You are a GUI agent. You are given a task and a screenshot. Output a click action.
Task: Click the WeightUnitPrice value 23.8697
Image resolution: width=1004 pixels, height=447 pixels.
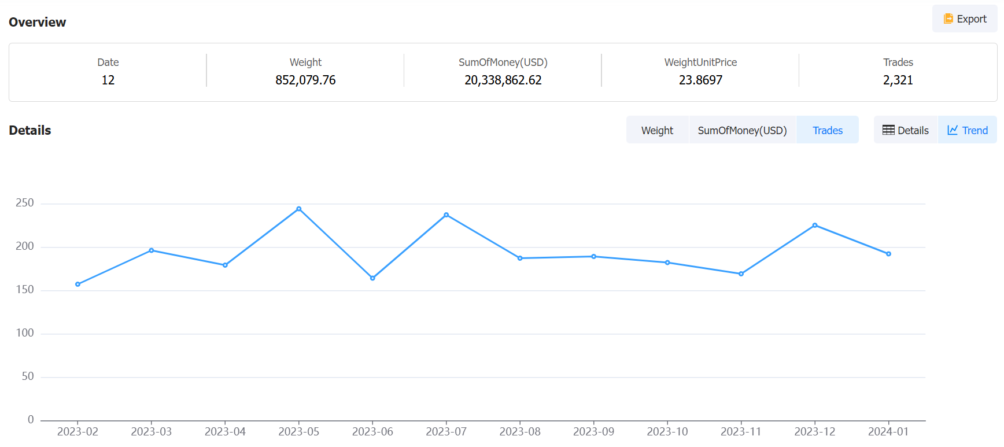point(700,80)
